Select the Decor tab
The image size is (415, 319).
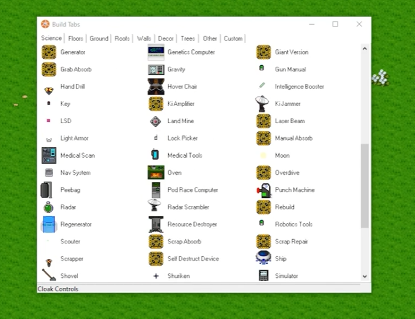pos(166,39)
